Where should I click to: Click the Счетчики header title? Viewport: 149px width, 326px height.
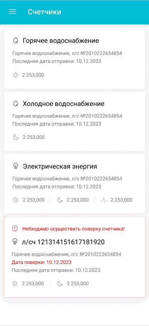44,12
